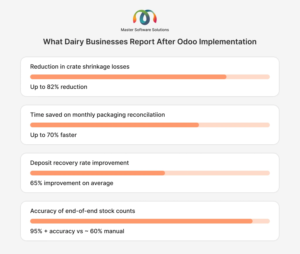Select '65% improvement on average' text
The height and width of the screenshot is (254, 300).
(x=71, y=183)
